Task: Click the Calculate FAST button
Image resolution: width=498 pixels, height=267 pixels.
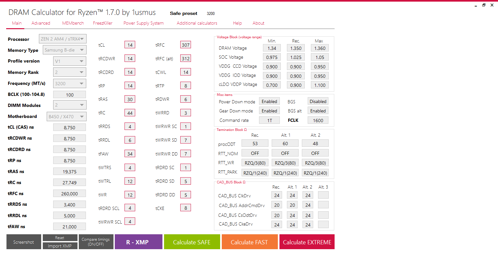Action: [250, 242]
